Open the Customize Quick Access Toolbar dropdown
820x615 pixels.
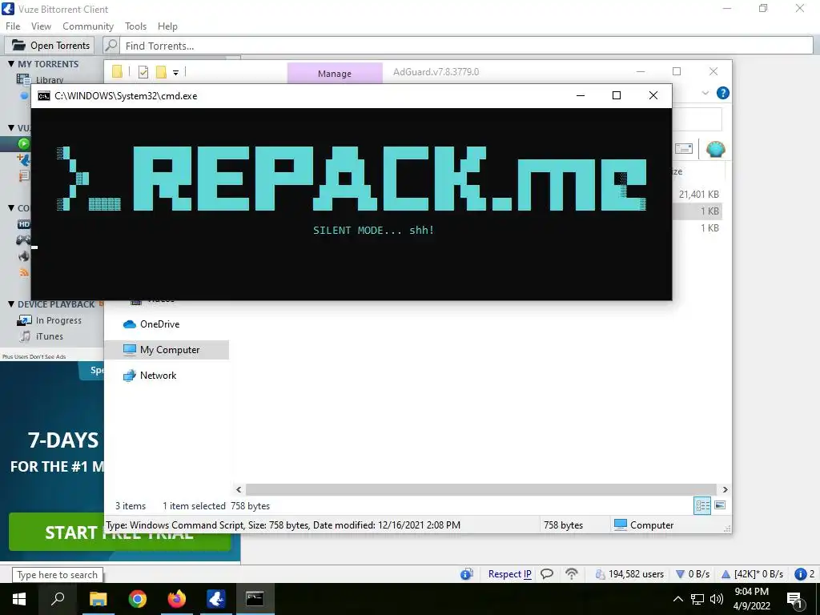(175, 73)
